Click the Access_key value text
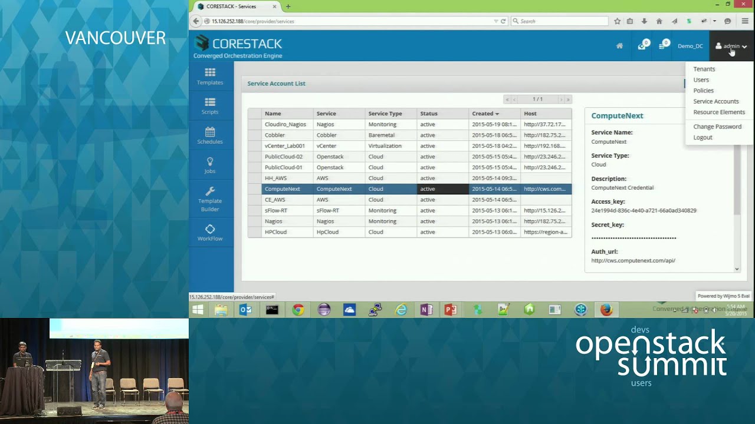Screen dimensions: 755x424 (x=644, y=210)
